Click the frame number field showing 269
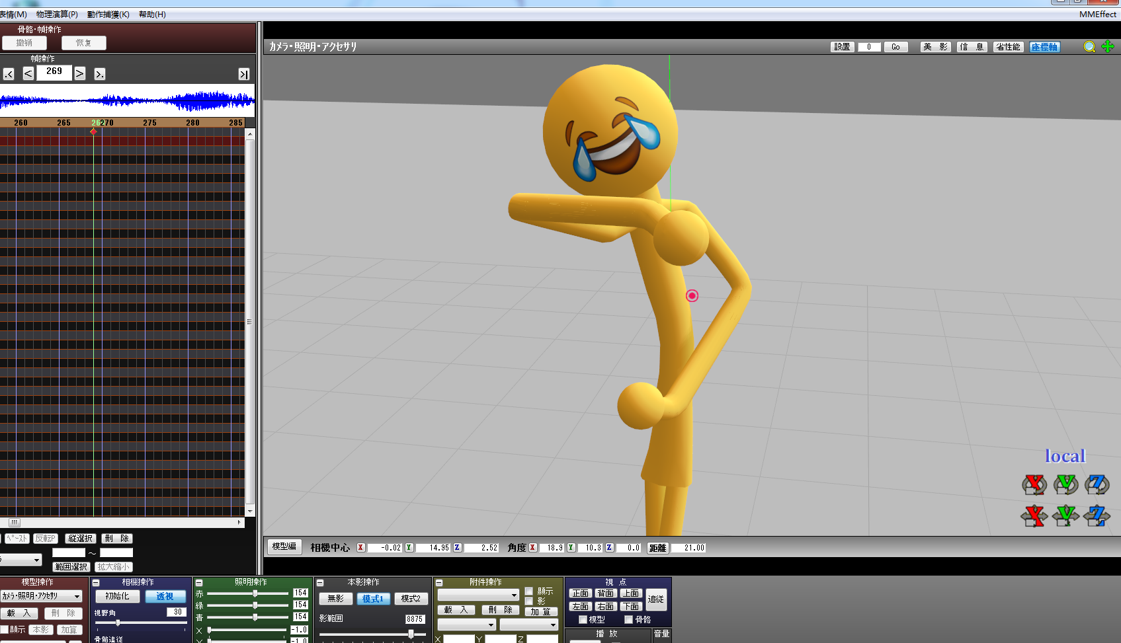 click(x=54, y=73)
